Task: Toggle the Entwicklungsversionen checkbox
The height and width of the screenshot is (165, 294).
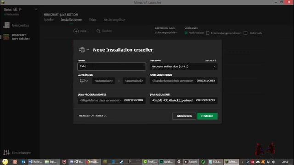Action: click(x=208, y=33)
